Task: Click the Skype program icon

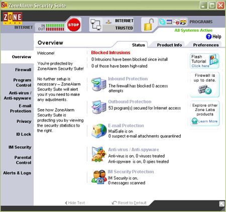Action: click(162, 22)
